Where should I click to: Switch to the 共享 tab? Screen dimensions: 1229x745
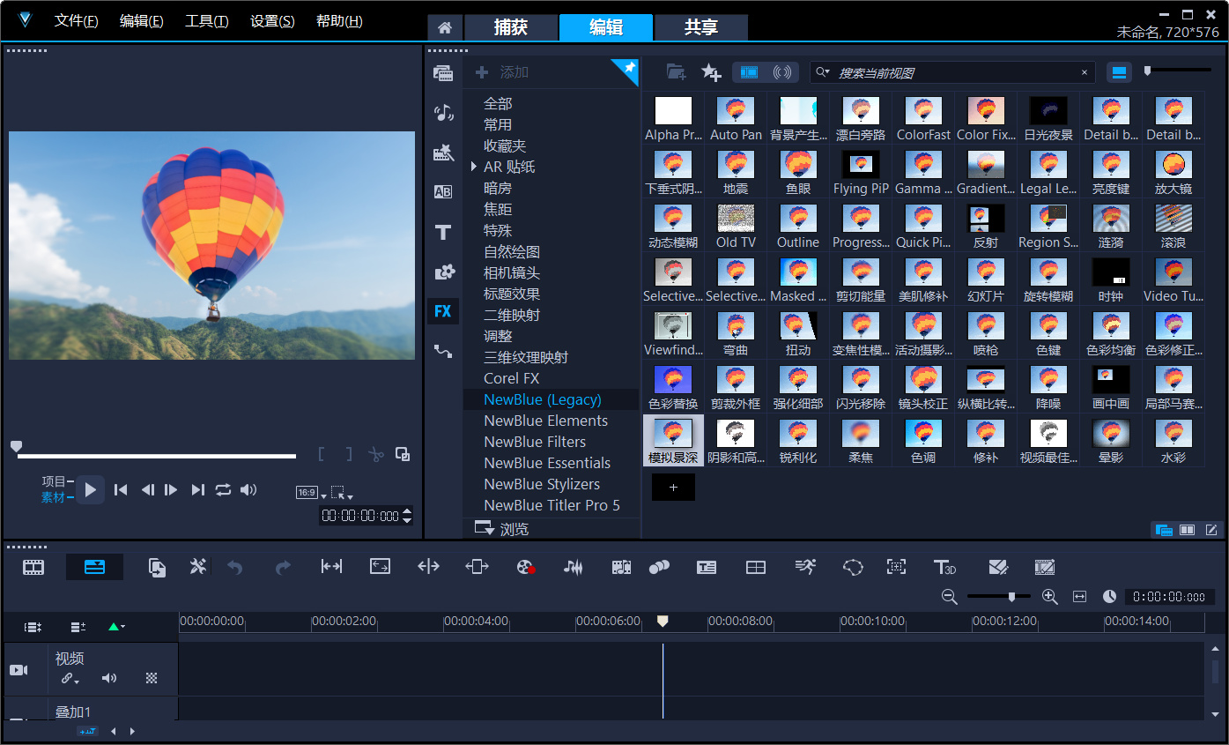click(x=701, y=27)
